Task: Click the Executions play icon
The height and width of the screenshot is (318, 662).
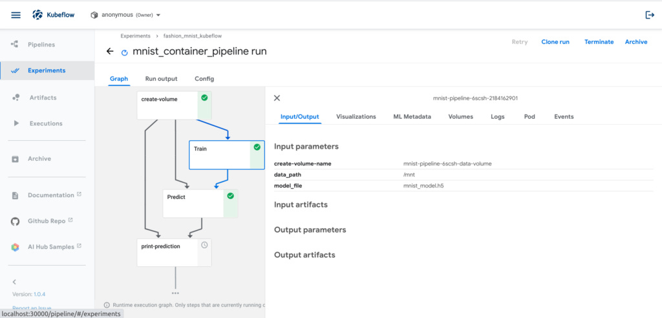Action: (16, 123)
